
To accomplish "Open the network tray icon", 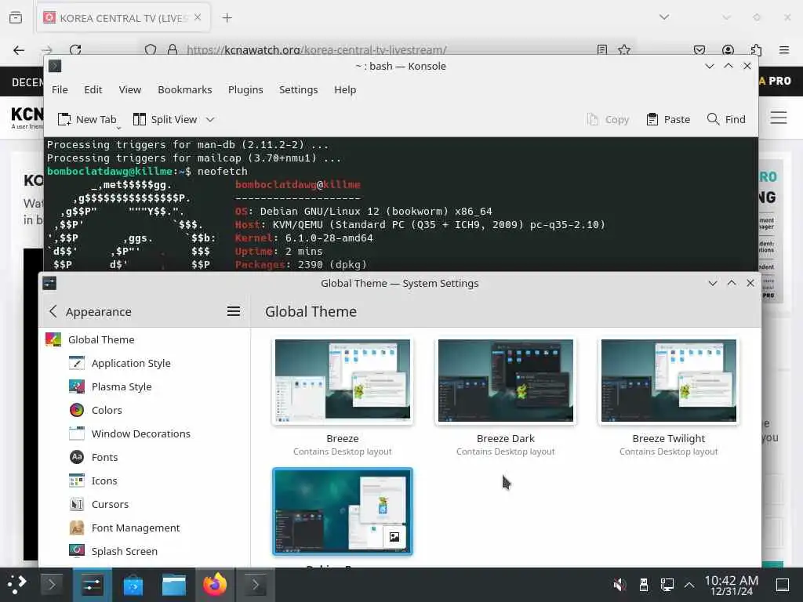I will 667,585.
